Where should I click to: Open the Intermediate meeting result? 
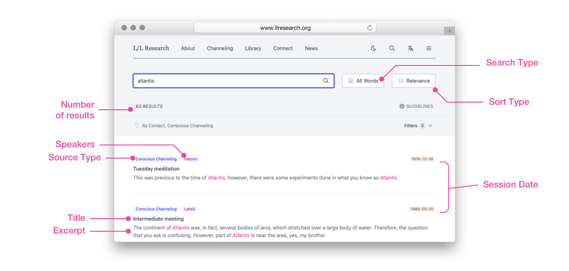pos(158,219)
